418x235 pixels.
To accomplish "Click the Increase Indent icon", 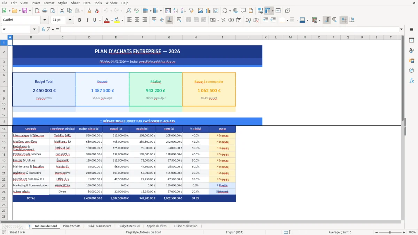I will click(x=265, y=20).
